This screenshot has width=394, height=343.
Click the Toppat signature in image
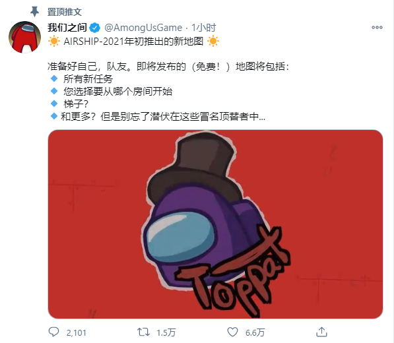coord(232,272)
